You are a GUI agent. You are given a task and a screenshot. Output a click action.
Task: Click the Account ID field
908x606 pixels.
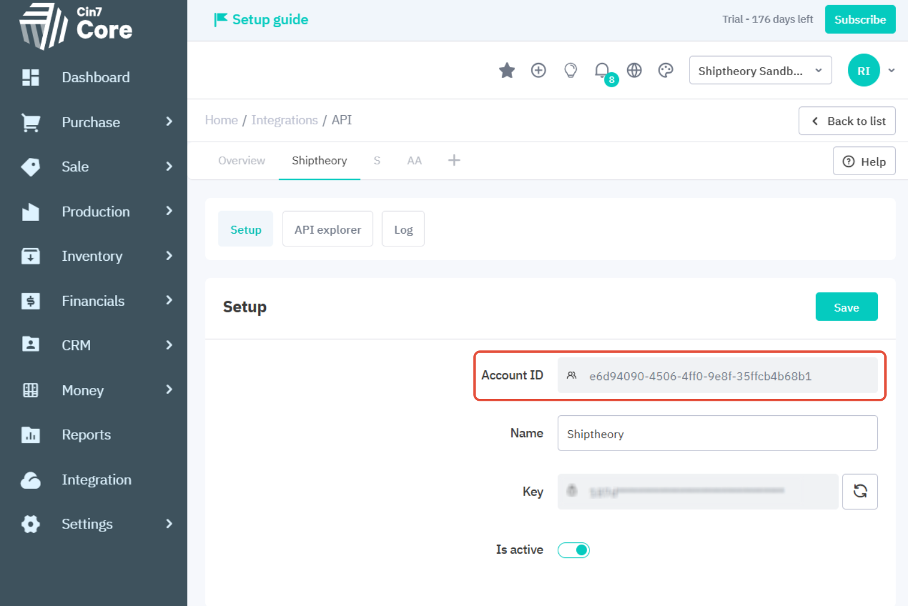coord(717,375)
